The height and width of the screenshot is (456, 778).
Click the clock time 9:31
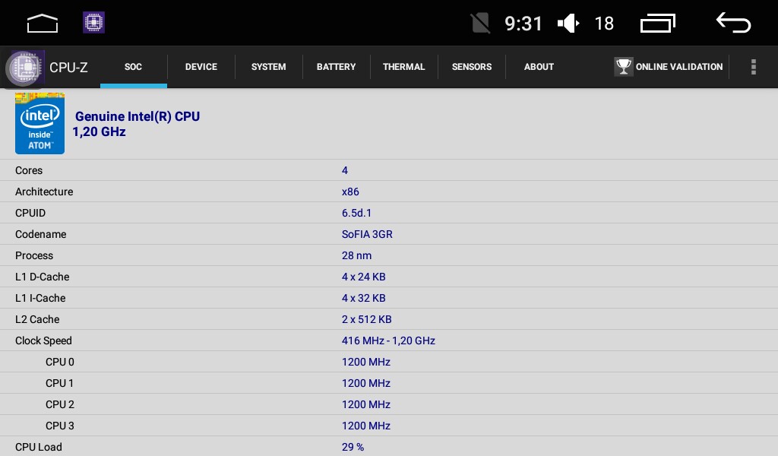[523, 24]
